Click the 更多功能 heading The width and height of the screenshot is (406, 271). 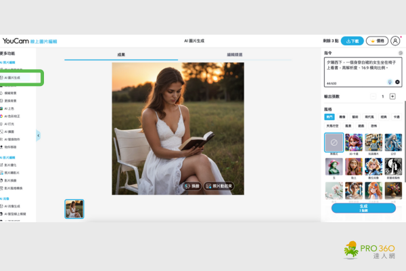(7, 54)
